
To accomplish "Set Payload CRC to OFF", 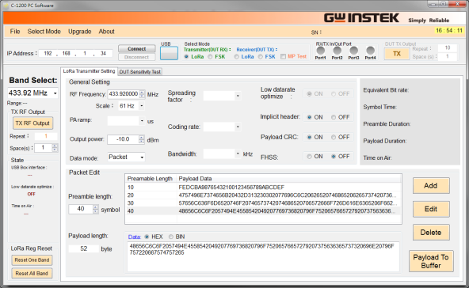I will [334, 137].
